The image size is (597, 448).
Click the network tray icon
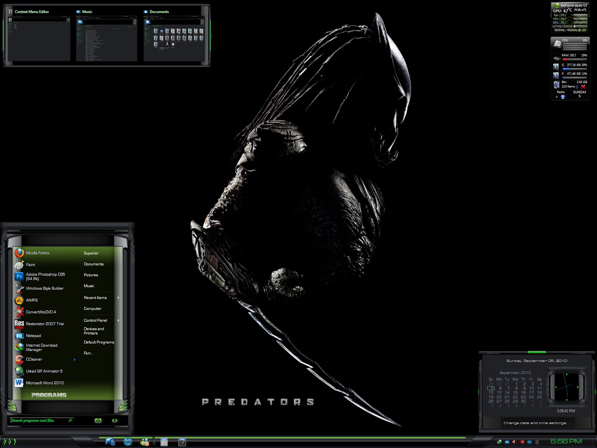(x=529, y=442)
